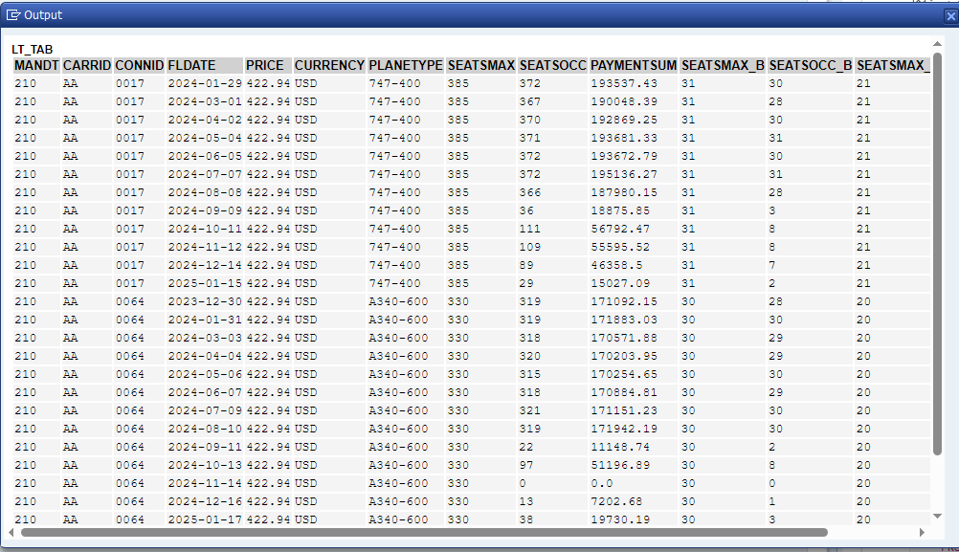959x552 pixels.
Task: Click SEATSOCC value 367
Action: pyautogui.click(x=529, y=101)
